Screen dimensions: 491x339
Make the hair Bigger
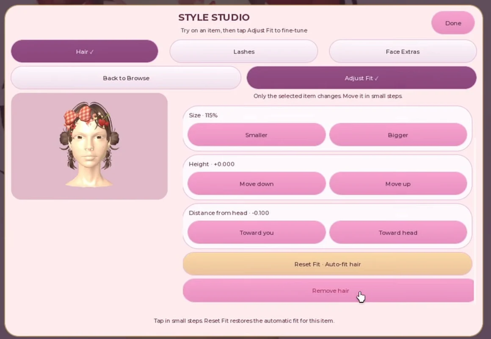pos(398,135)
